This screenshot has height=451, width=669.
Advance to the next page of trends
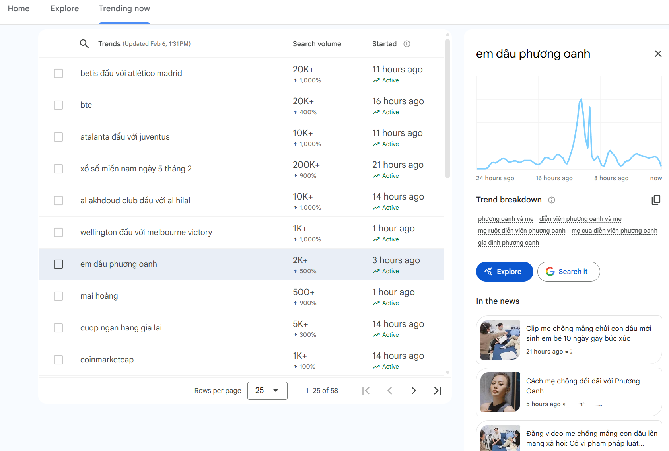coord(414,391)
